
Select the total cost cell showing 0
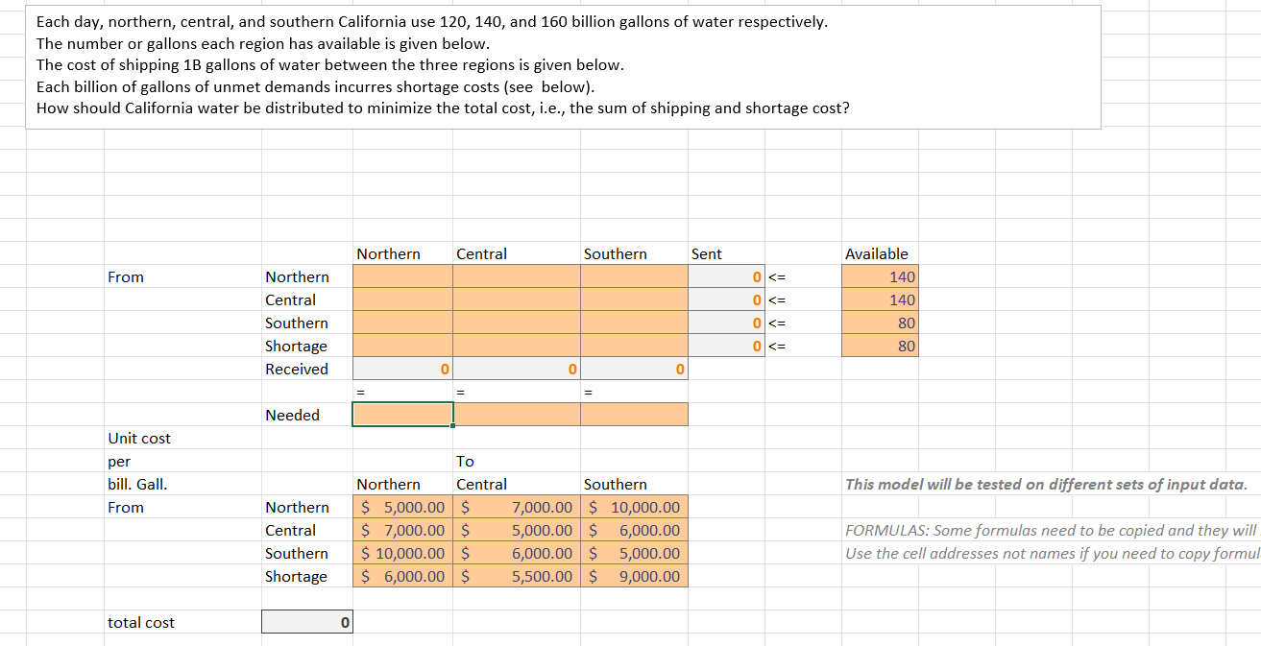pos(307,621)
